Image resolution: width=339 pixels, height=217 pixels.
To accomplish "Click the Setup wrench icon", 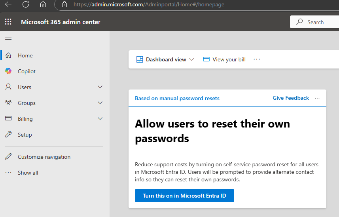I will [8, 135].
